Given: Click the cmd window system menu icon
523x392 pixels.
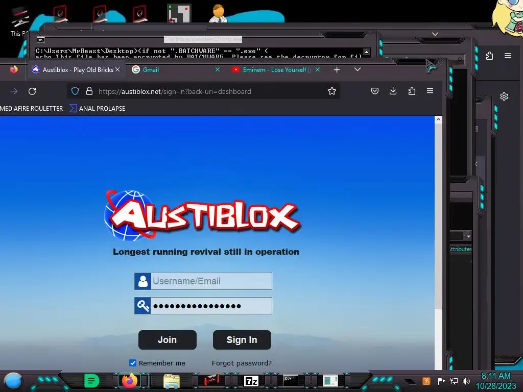Looking at the screenshot, I should pos(41,40).
